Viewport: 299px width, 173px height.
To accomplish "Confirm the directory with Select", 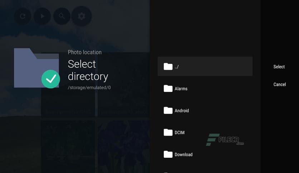I will 279,67.
